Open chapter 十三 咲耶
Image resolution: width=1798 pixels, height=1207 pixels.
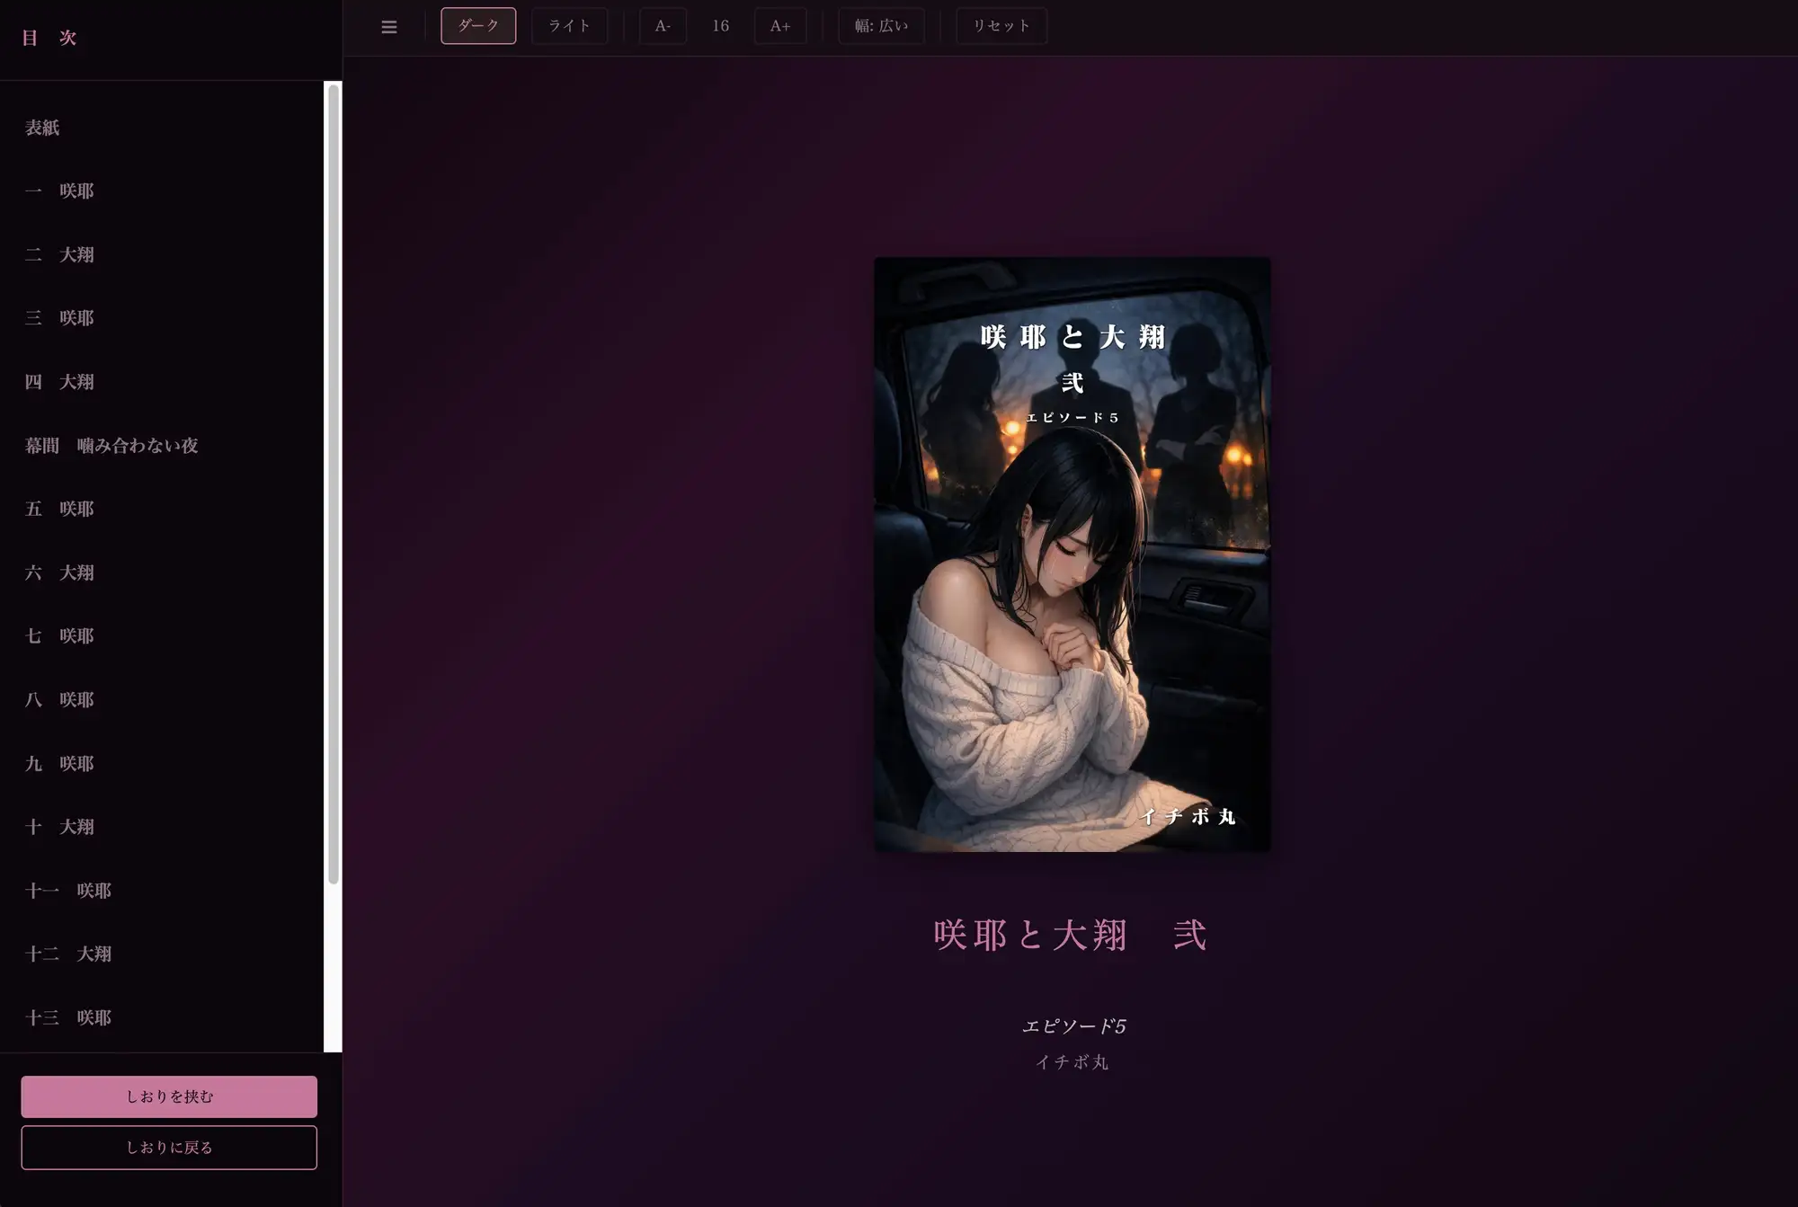click(x=67, y=1017)
